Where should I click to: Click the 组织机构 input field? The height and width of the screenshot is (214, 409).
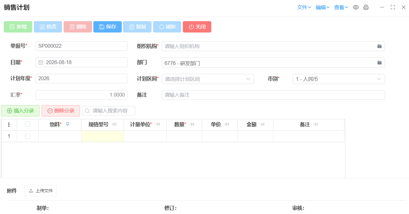coord(273,46)
